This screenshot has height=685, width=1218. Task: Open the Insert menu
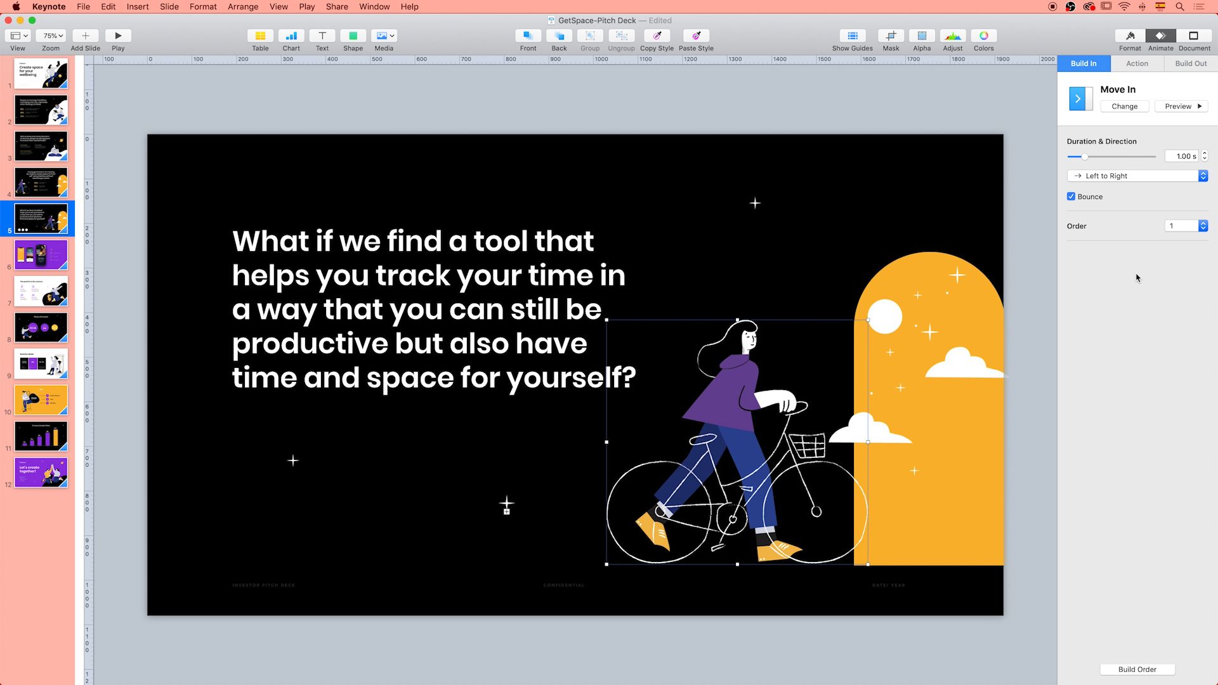pos(138,6)
